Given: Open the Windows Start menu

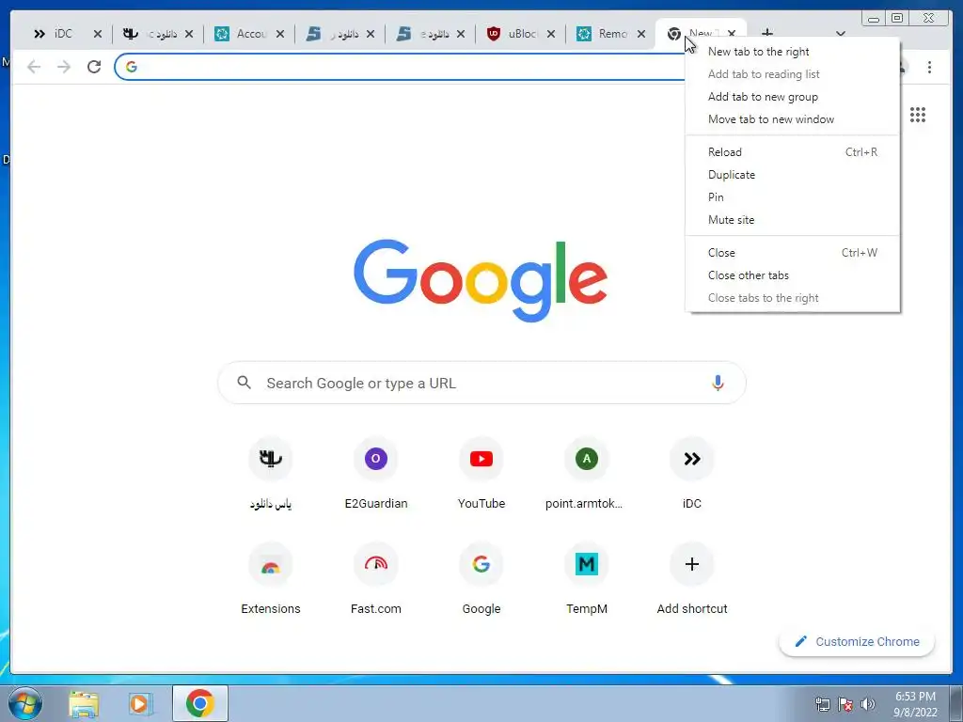Looking at the screenshot, I should coord(25,703).
